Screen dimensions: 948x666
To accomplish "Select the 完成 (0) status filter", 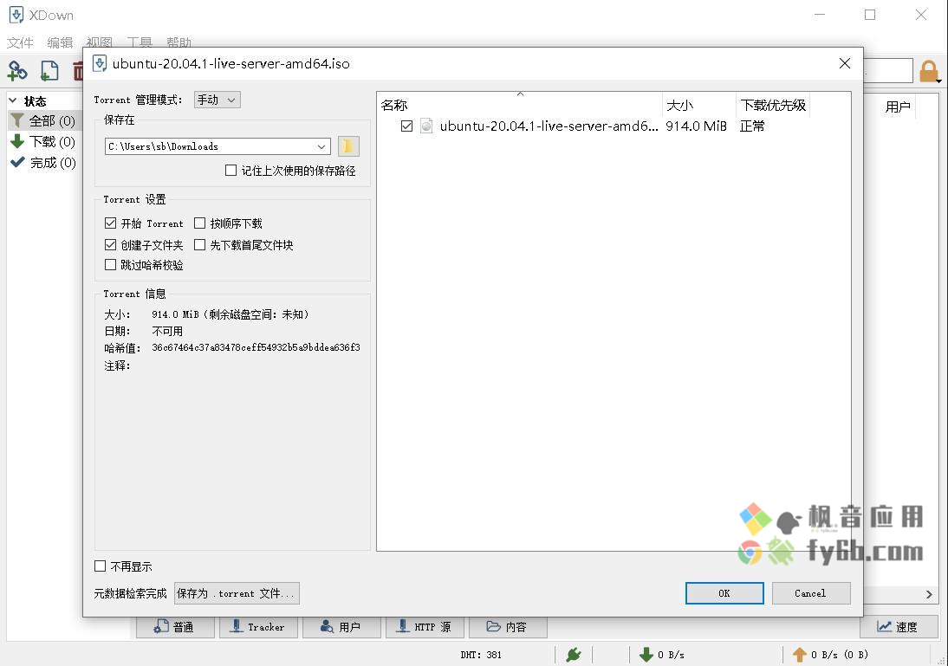I will 43,163.
